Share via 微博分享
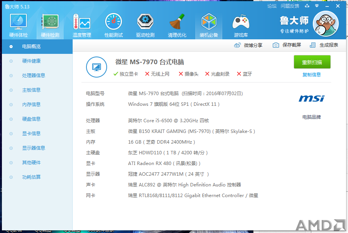Viewport: 348px width, 233px height. tap(248, 45)
